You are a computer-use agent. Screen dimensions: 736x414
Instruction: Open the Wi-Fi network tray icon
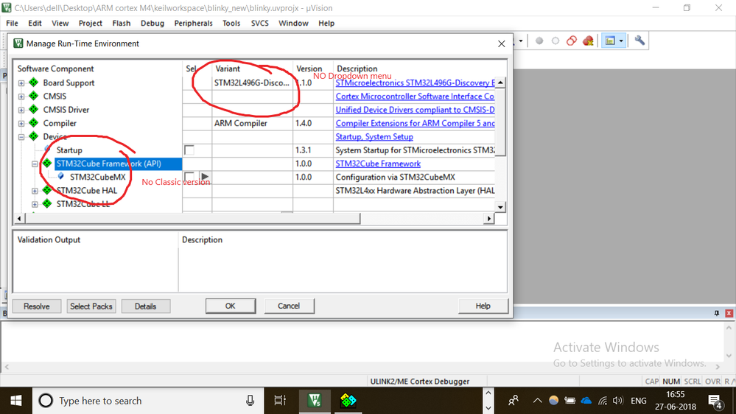603,401
